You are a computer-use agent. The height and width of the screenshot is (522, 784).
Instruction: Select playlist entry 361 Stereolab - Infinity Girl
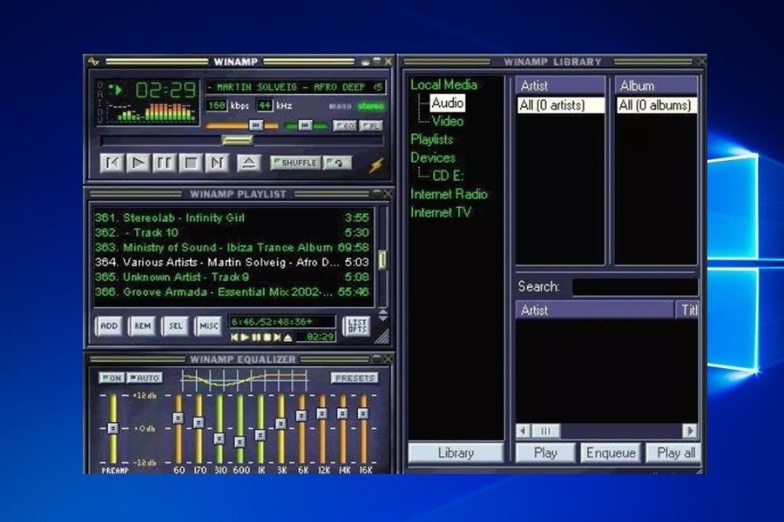(232, 217)
